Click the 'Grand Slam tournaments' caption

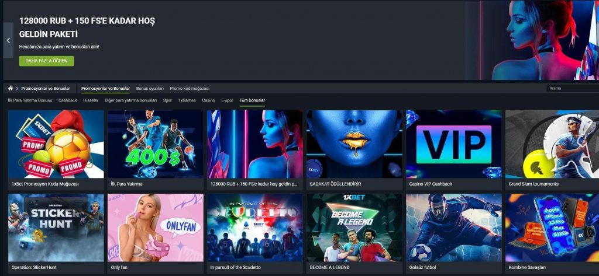point(533,184)
